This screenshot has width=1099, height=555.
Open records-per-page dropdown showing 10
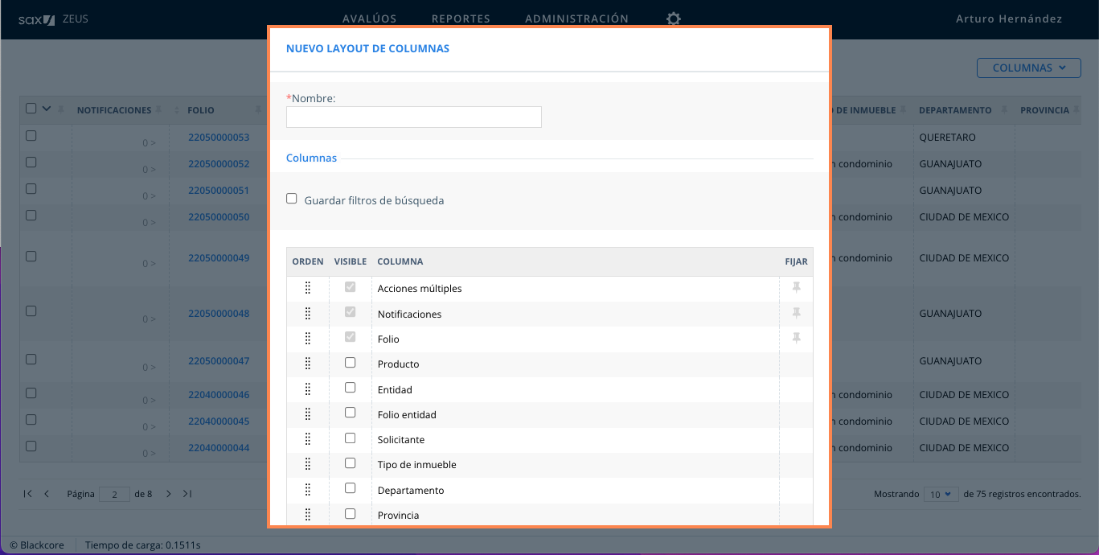coord(941,494)
